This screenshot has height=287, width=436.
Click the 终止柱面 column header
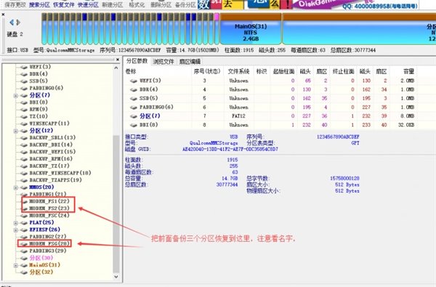point(343,71)
